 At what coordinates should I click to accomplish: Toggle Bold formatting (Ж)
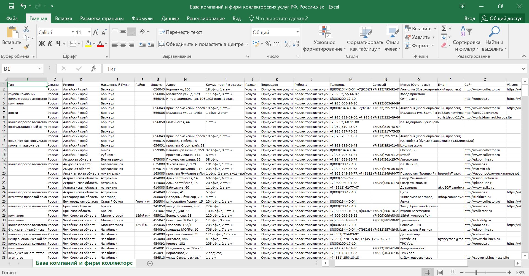point(42,44)
